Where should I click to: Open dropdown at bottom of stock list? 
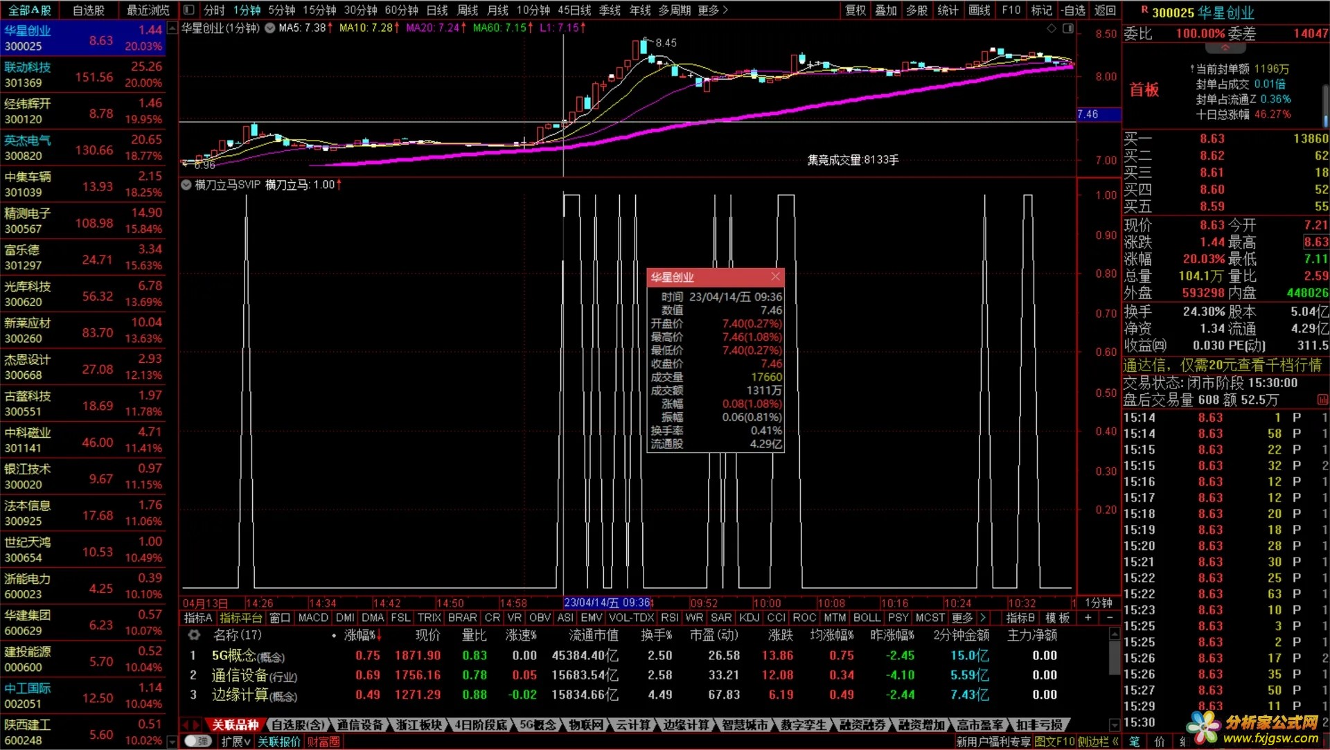pos(172,742)
